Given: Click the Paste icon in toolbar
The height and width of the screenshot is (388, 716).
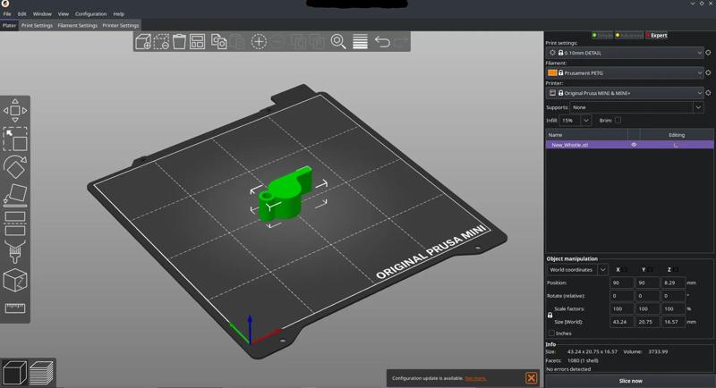Looking at the screenshot, I should point(237,42).
